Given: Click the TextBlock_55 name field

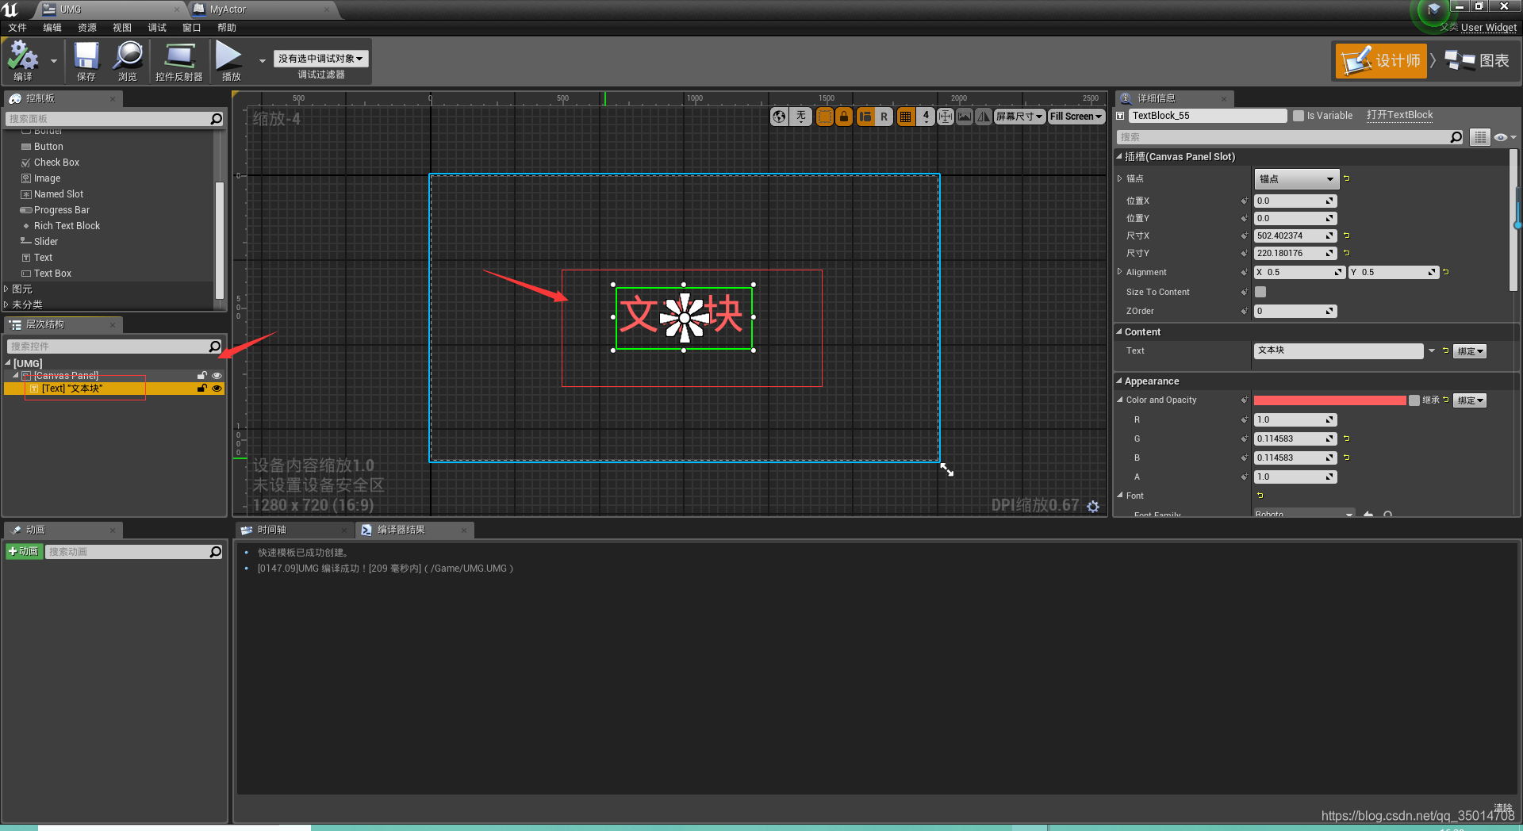Looking at the screenshot, I should 1207,116.
